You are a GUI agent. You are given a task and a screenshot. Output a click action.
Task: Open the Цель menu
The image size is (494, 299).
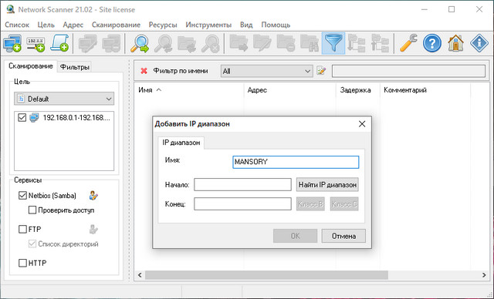tap(46, 25)
